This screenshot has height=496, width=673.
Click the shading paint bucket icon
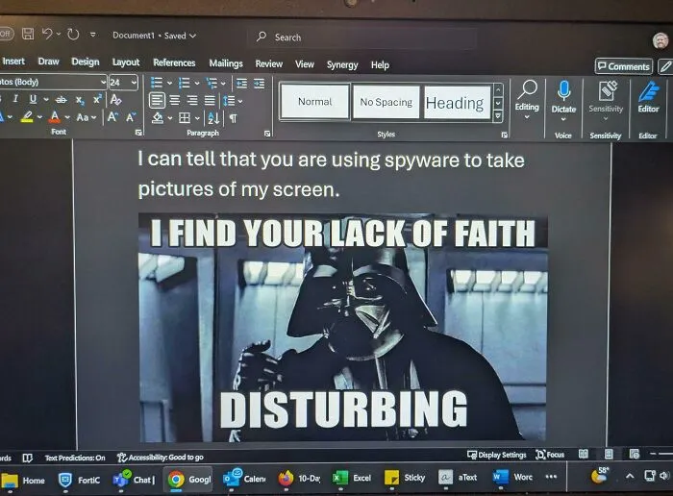pos(158,118)
